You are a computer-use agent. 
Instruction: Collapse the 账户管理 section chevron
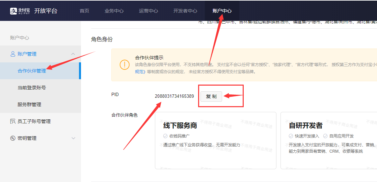click(73, 54)
